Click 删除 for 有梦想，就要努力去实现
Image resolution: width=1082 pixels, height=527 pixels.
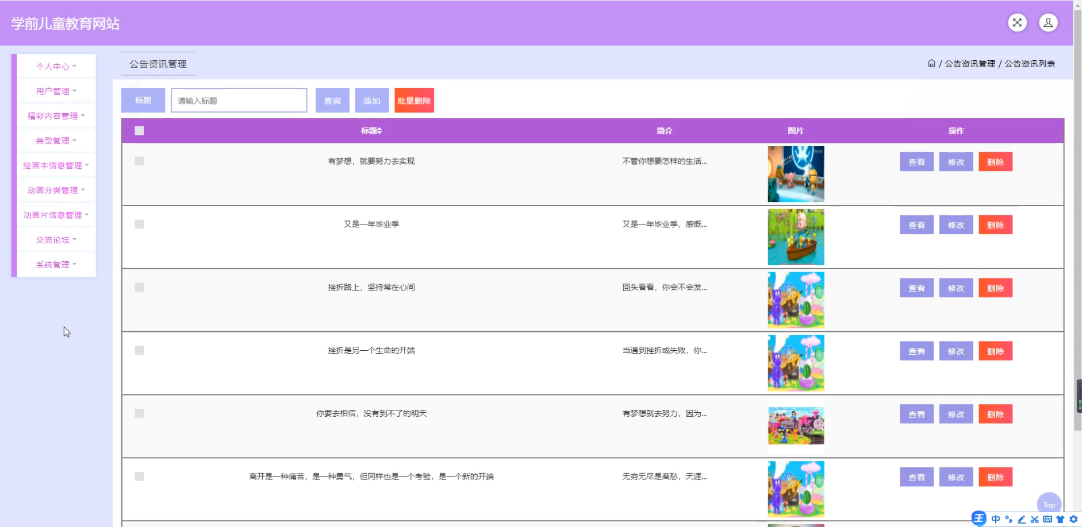(x=996, y=162)
